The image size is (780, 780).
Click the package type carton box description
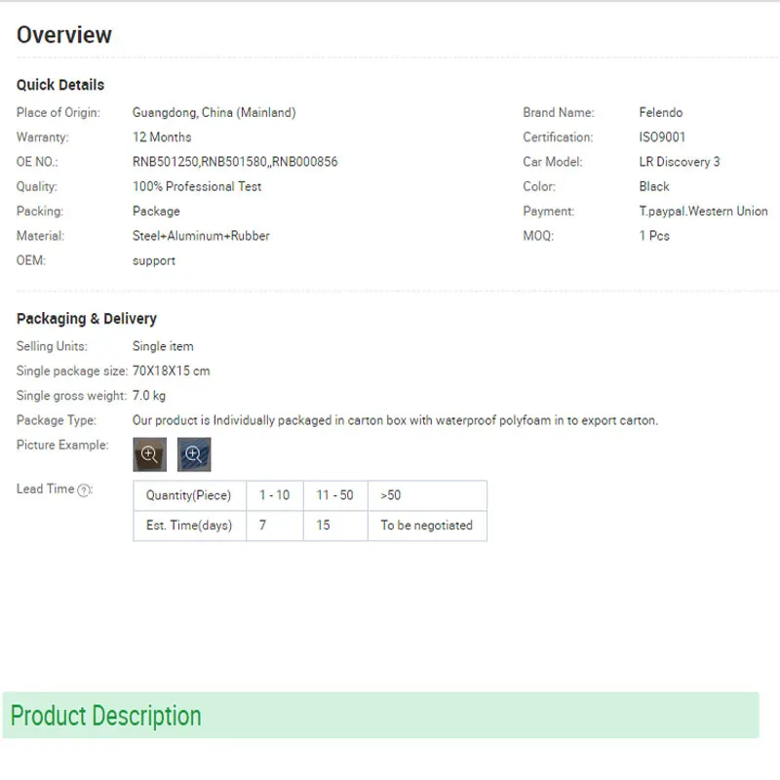click(x=395, y=420)
